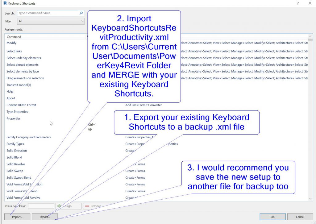
Task: Select the Void Forms:Void Revolve command
Action: 23,198
